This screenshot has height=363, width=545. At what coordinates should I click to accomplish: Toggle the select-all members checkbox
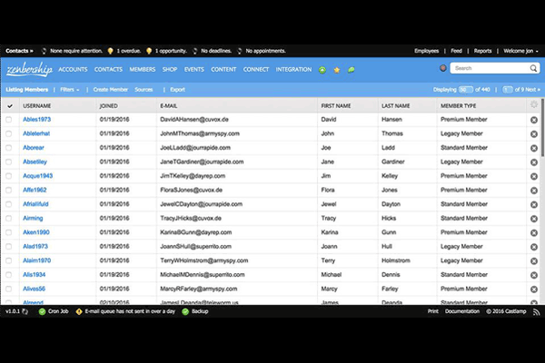coord(10,106)
